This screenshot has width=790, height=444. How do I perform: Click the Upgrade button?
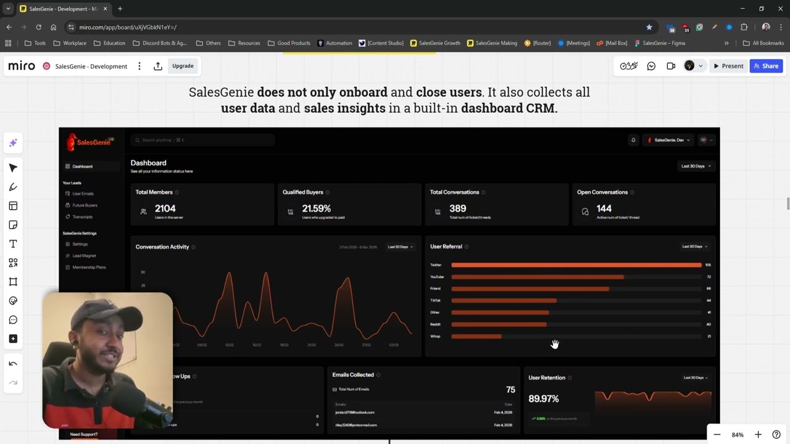coord(183,66)
